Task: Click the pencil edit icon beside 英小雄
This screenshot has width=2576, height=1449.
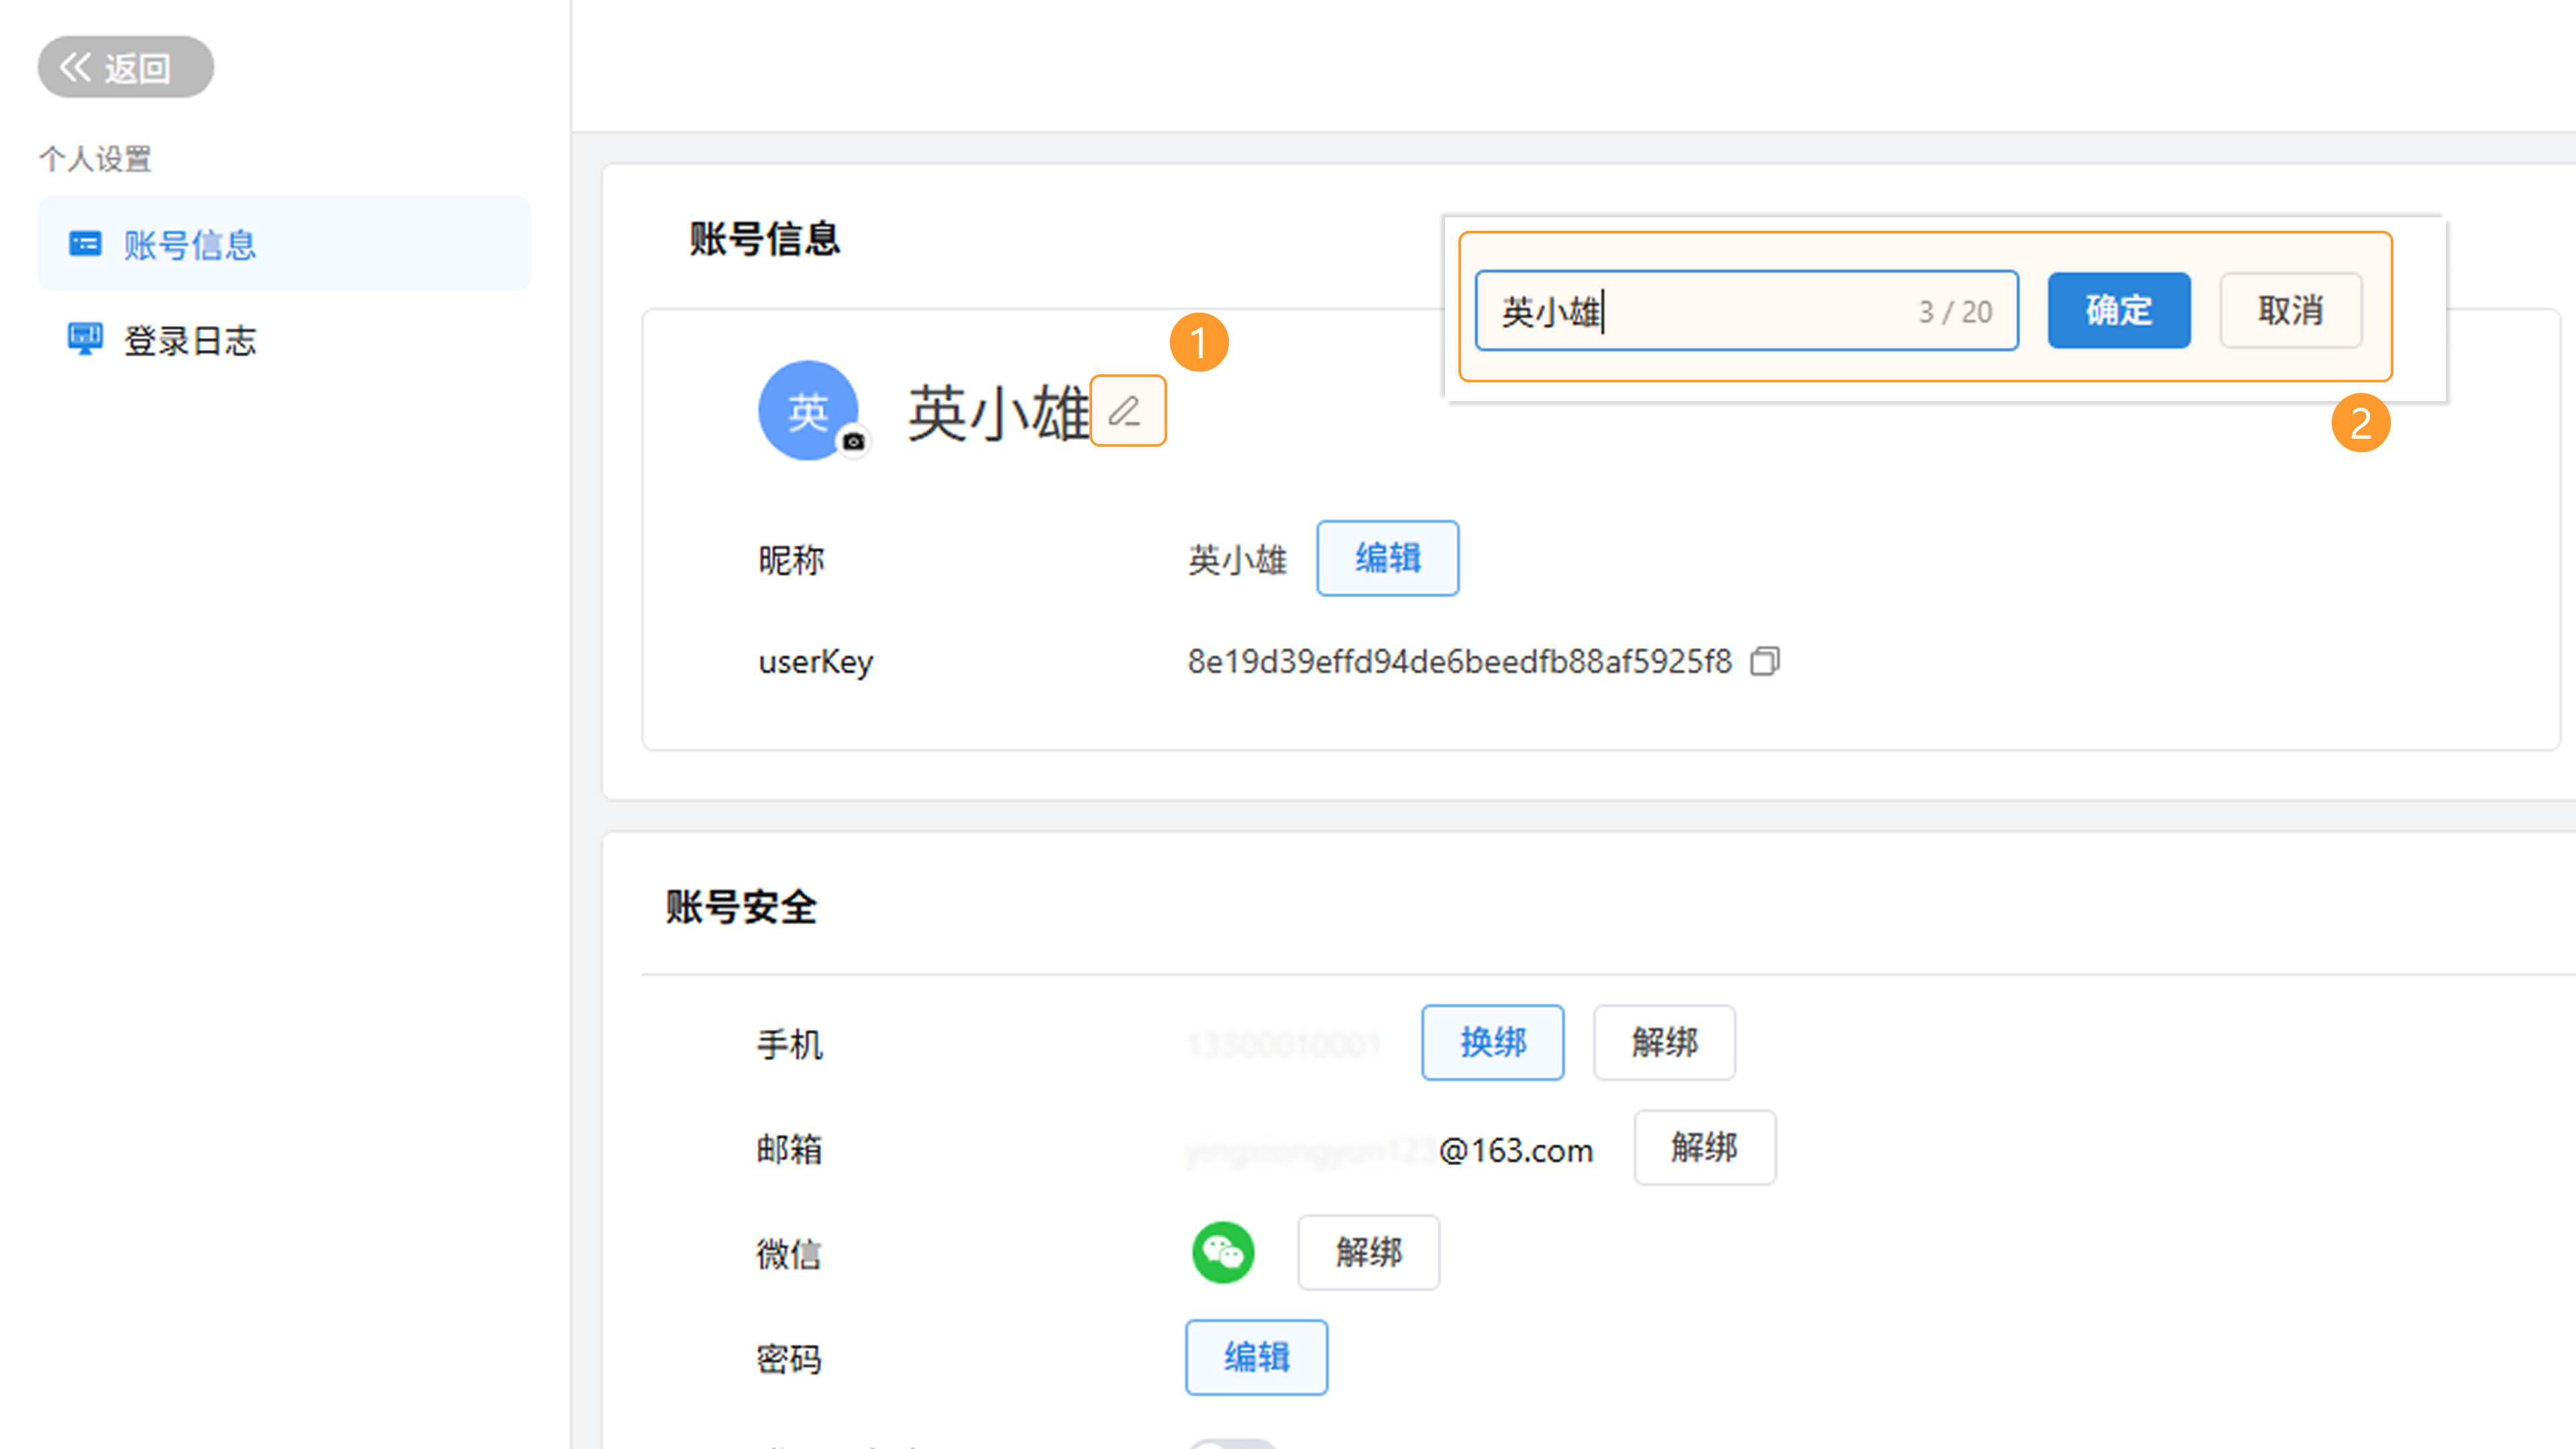Action: point(1126,411)
